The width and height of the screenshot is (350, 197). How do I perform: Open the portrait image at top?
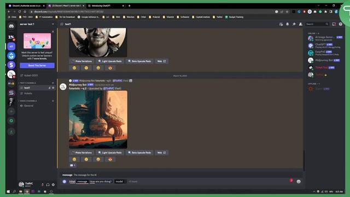(98, 43)
